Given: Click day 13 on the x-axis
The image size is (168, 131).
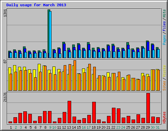Looking at the screenshot, I should (x=69, y=127).
